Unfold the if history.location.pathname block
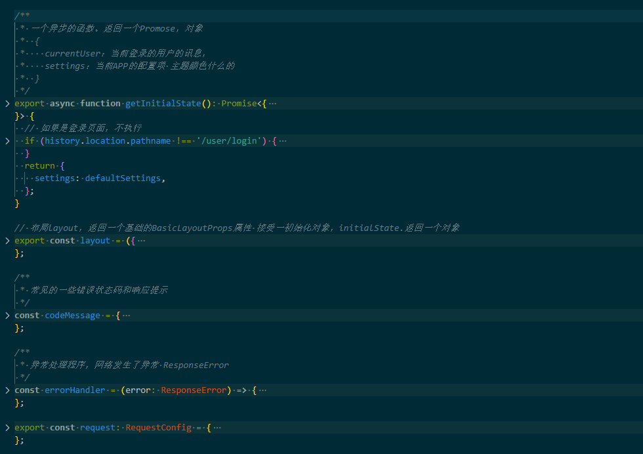The width and height of the screenshot is (643, 454). tap(7, 140)
